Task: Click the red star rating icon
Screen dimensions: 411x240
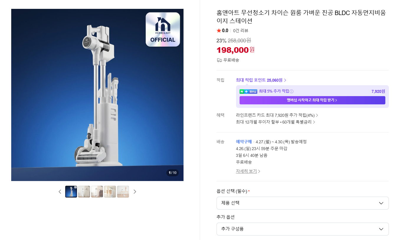Action: tap(218, 30)
